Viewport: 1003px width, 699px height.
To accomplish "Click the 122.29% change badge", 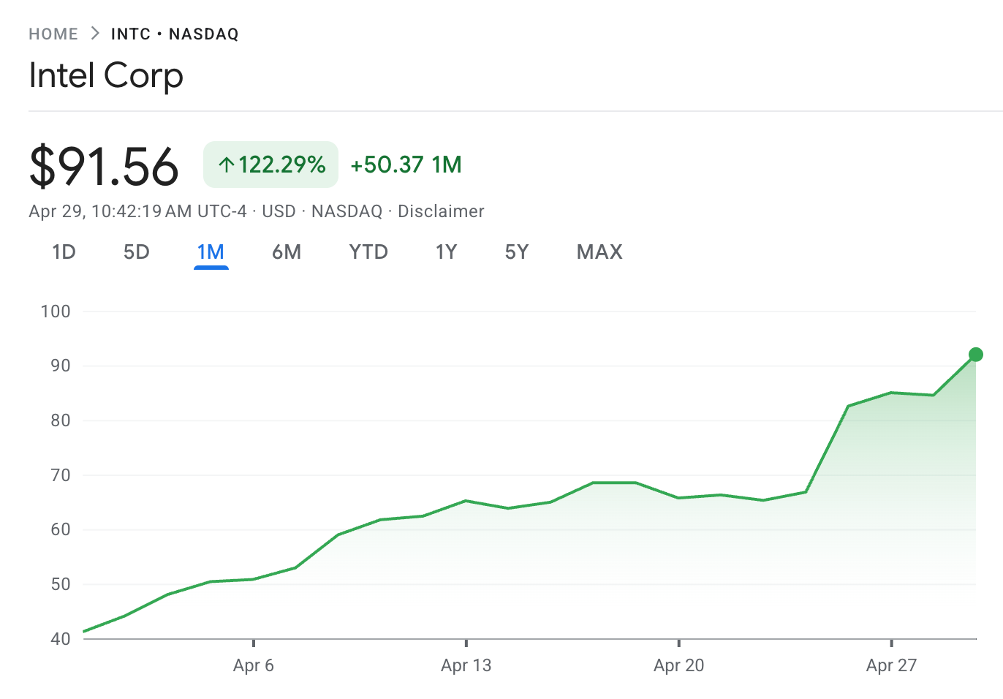I will [271, 165].
